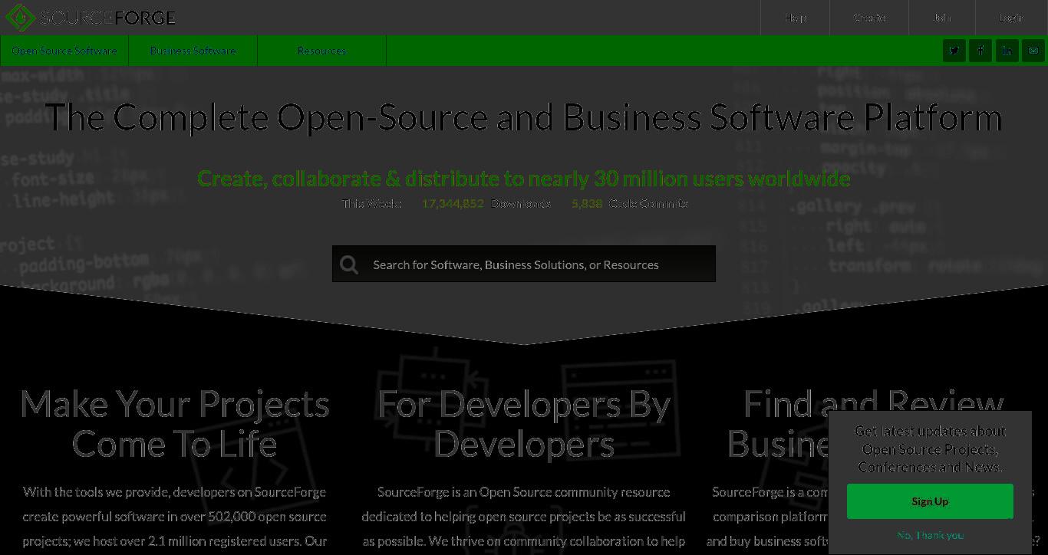
Task: Open the Open Source Software menu
Action: pyautogui.click(x=64, y=51)
